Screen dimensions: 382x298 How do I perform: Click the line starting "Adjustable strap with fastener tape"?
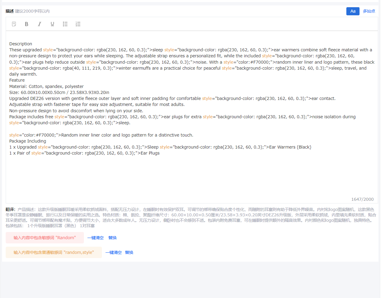97,104
